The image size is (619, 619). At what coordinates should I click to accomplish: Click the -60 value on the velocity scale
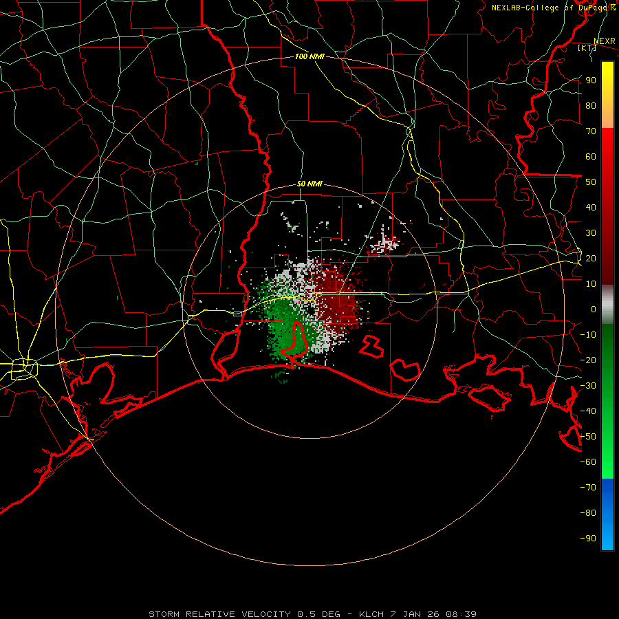(x=588, y=462)
